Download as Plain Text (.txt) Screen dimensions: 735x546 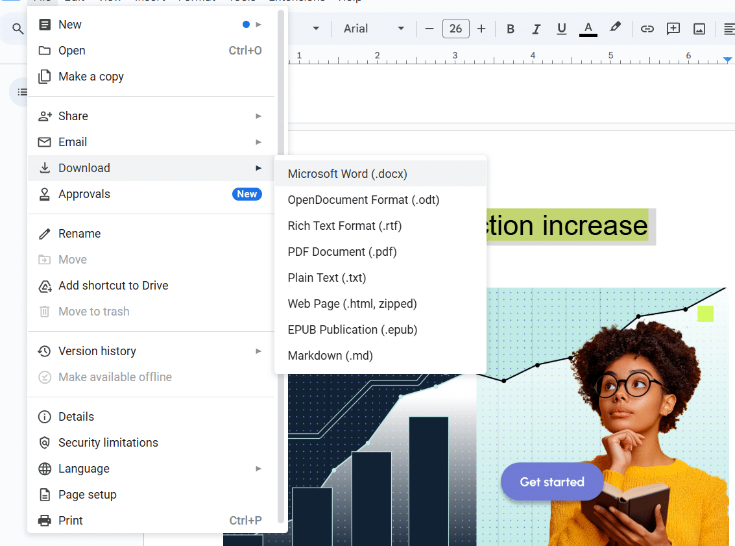[x=380, y=278]
